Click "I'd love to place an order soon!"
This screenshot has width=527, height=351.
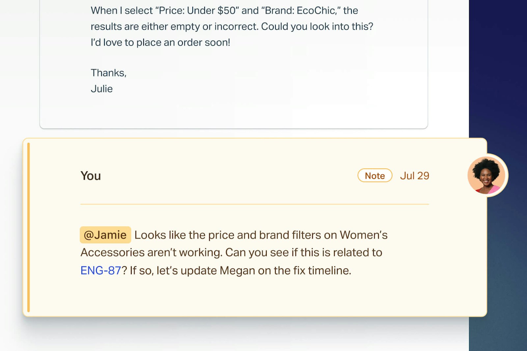pyautogui.click(x=160, y=42)
